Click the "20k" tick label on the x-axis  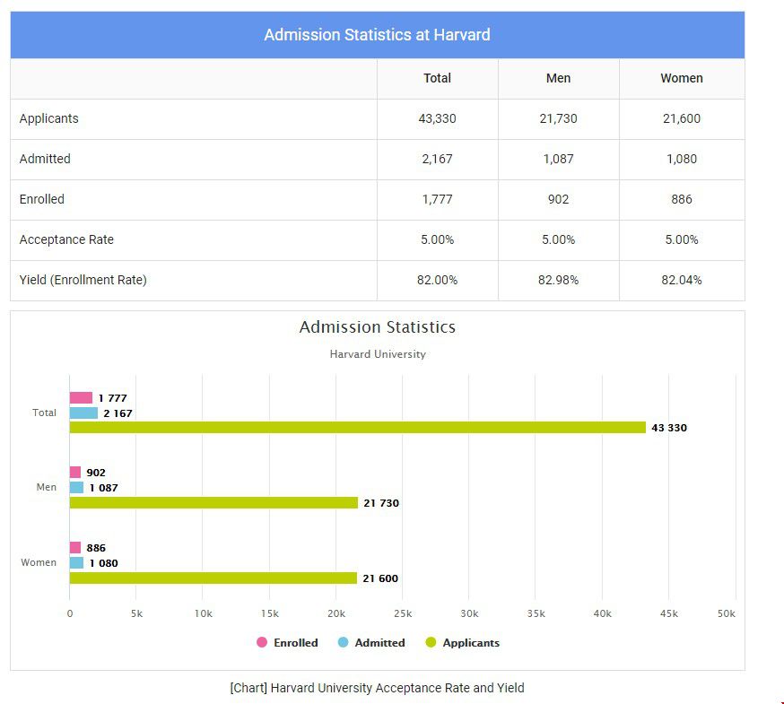(x=336, y=613)
